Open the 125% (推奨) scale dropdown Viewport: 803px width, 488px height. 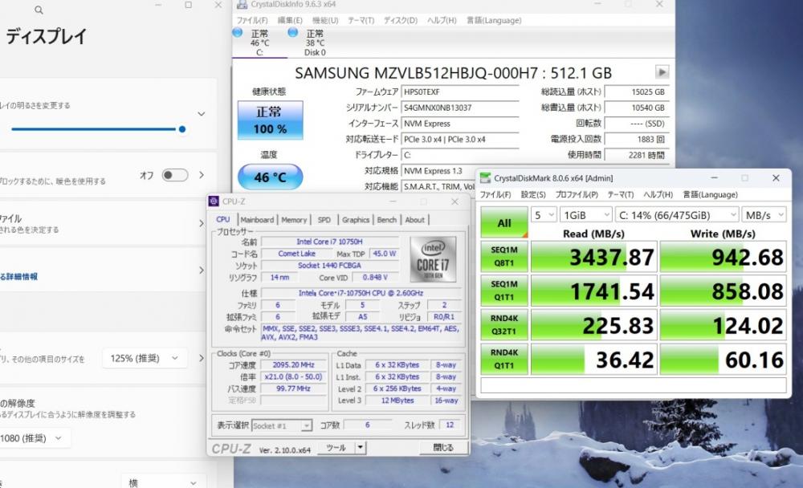[x=145, y=358]
